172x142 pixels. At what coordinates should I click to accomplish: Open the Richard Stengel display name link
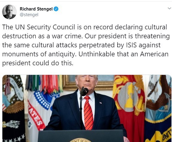click(x=36, y=9)
